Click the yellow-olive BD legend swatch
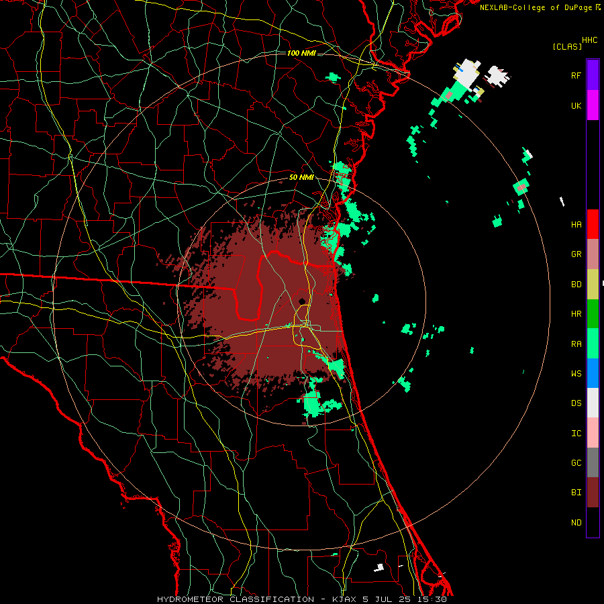 (x=593, y=285)
